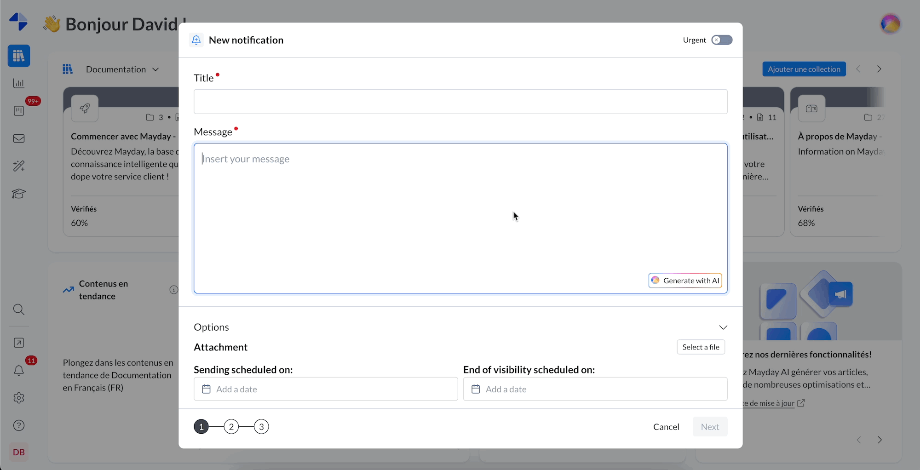The width and height of the screenshot is (920, 470).
Task: Jump to step 3 in stepper
Action: pyautogui.click(x=261, y=427)
